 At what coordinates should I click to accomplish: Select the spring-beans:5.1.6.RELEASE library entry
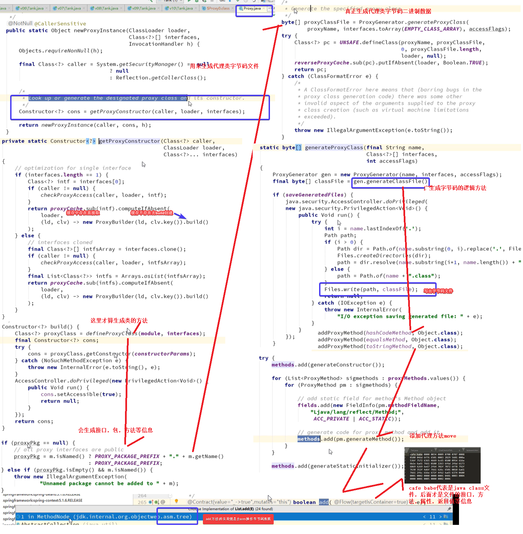click(41, 494)
